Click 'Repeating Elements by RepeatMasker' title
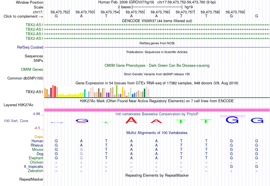Viewport: 270px width, 186px height. (x=157, y=175)
